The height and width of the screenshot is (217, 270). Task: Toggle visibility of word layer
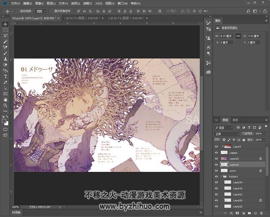pyautogui.click(x=216, y=171)
